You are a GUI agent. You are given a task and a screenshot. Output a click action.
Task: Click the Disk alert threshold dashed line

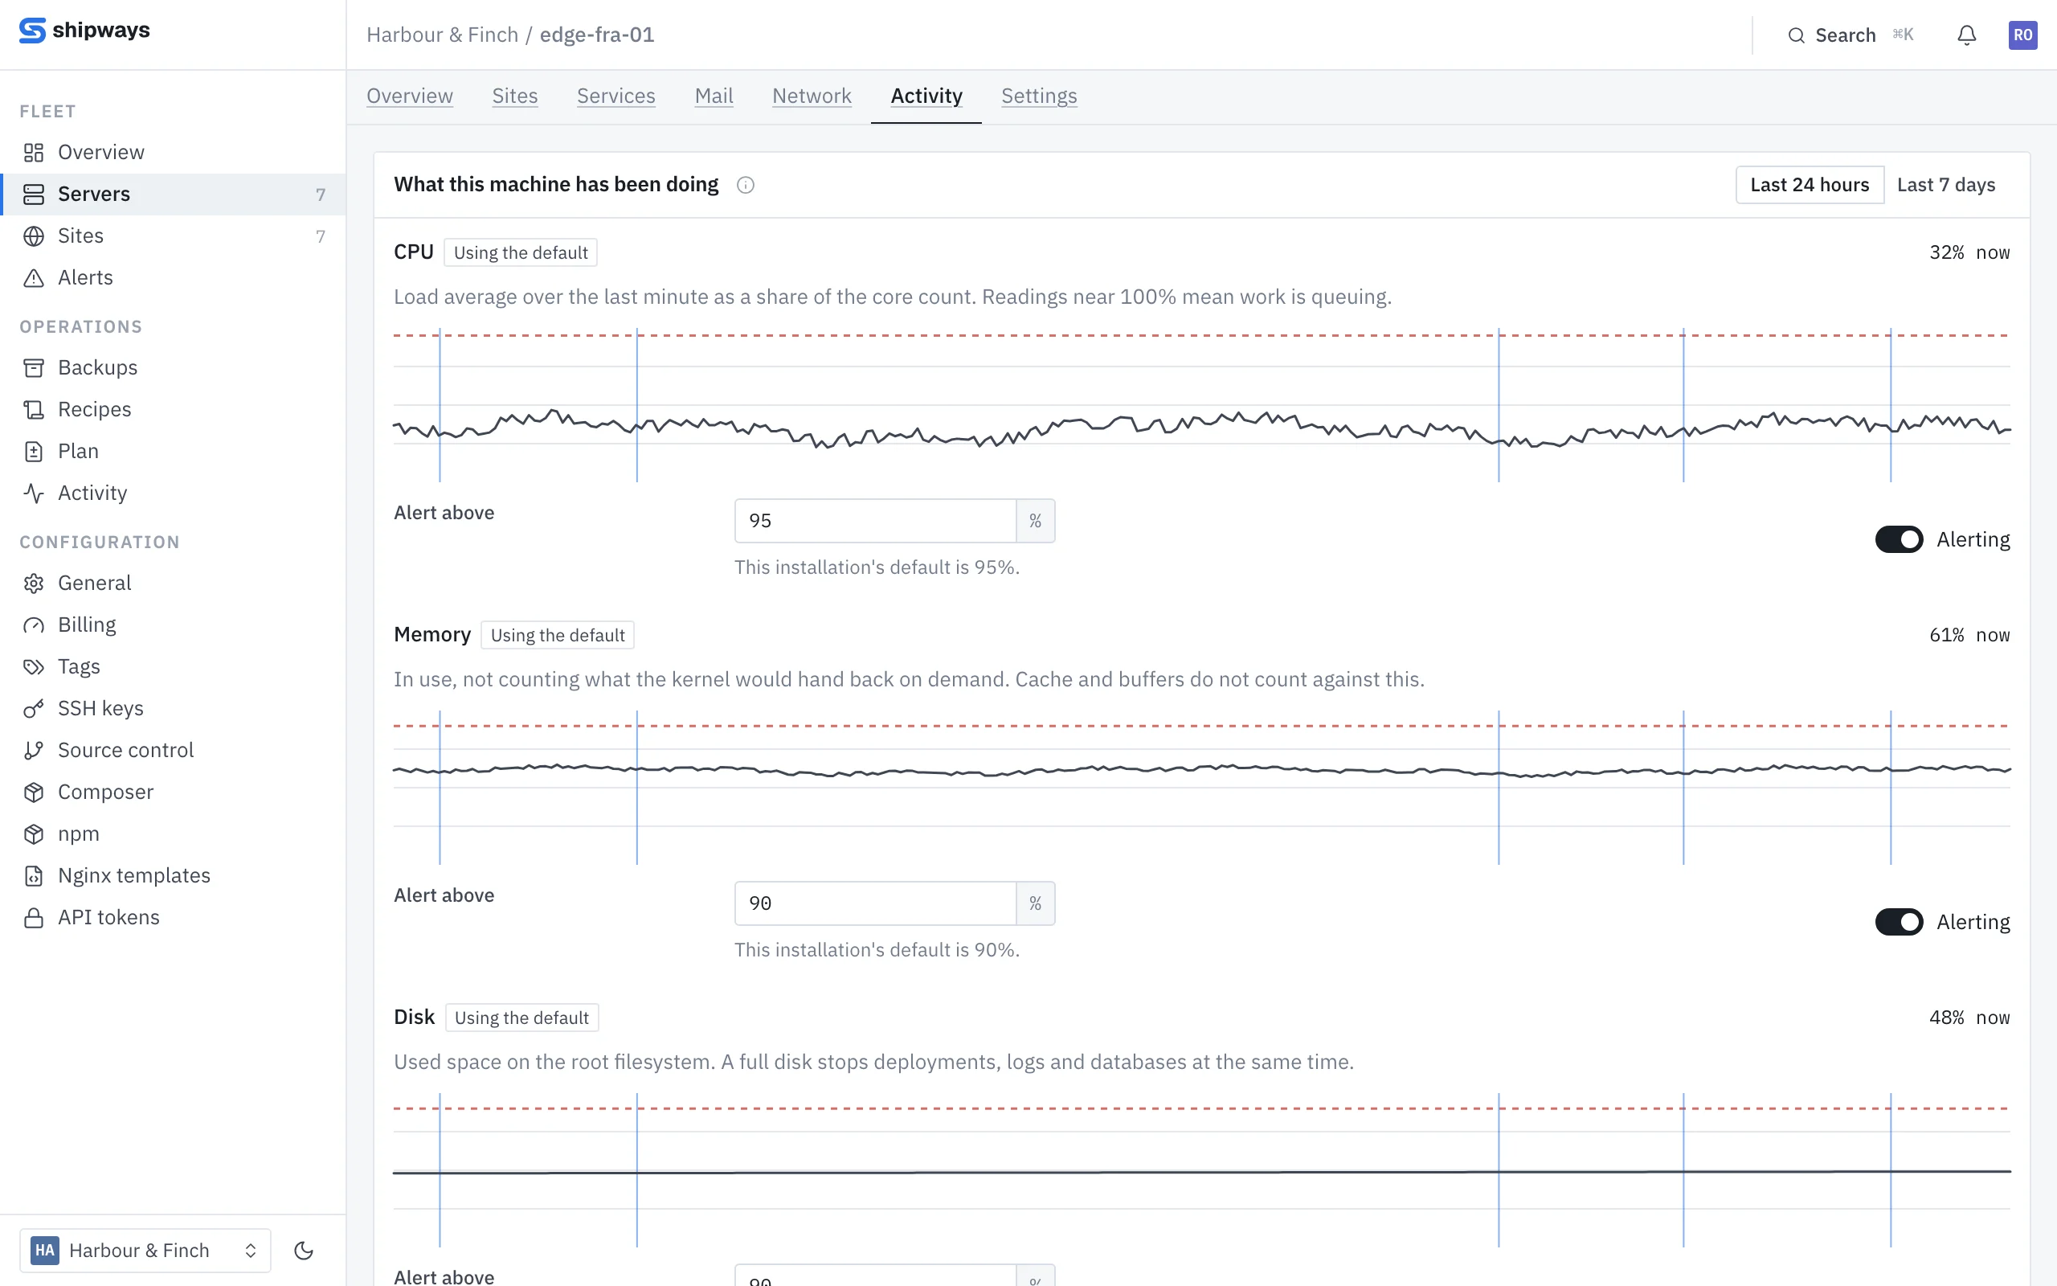pos(1201,1108)
